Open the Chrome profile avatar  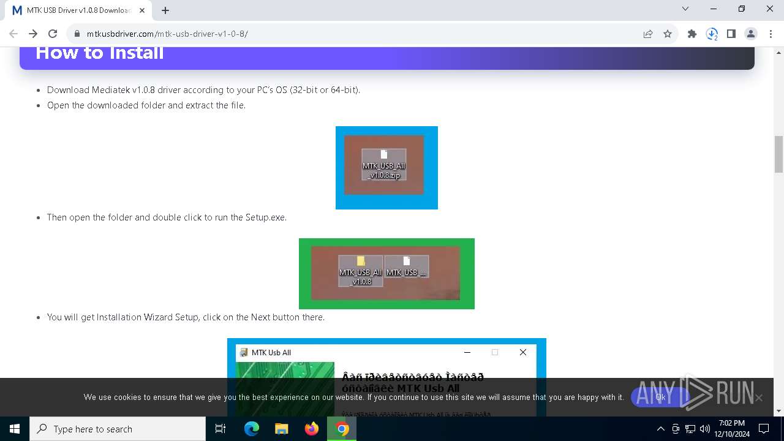pos(751,34)
